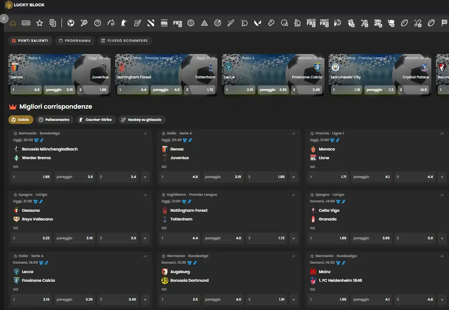This screenshot has width=449, height=310.
Task: Click the Lucky Block logo
Action: 25,5
